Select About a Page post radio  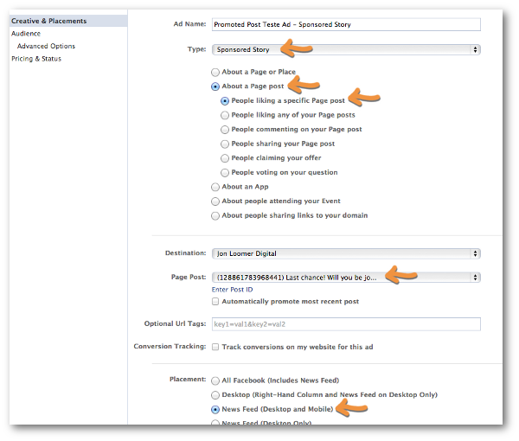pos(215,86)
